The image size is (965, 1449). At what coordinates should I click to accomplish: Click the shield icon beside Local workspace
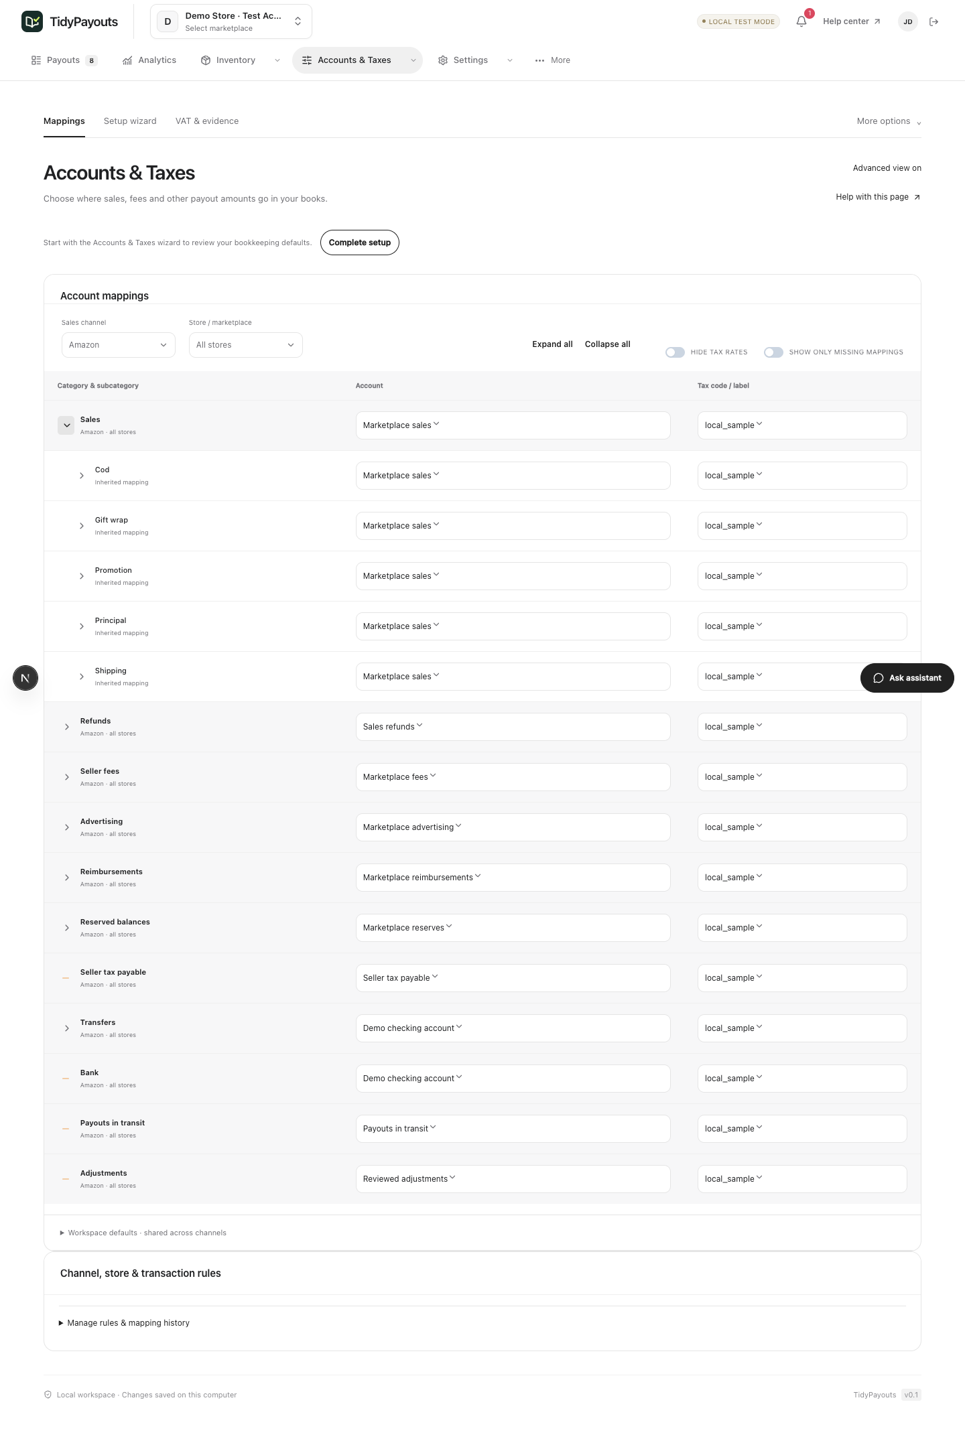pos(48,1395)
